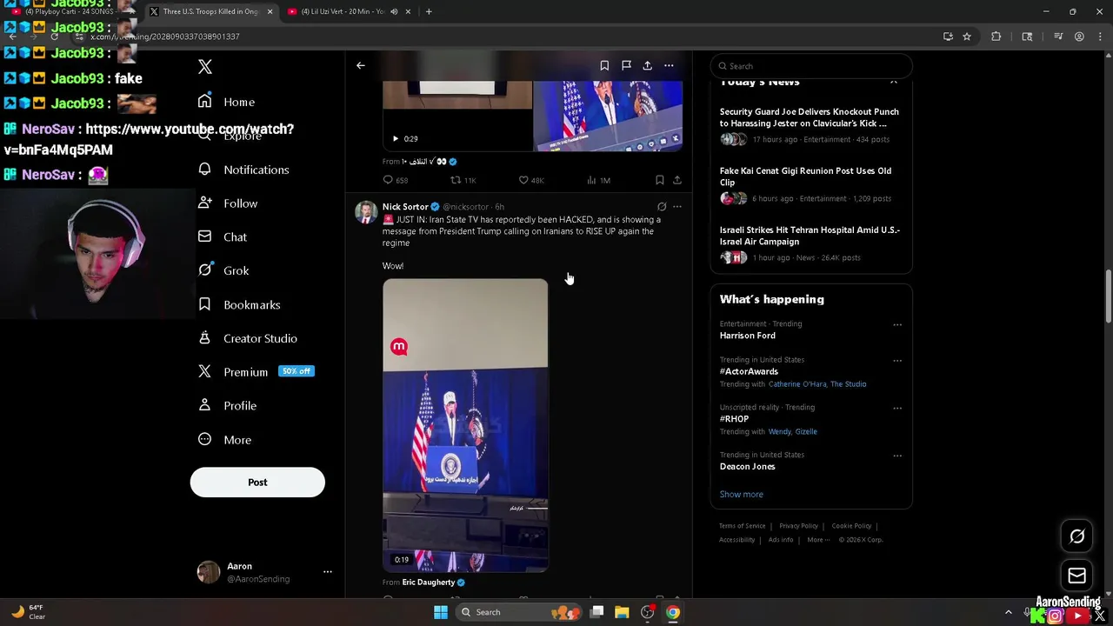Open Bookmarks in the sidebar
The height and width of the screenshot is (626, 1113).
point(239,304)
